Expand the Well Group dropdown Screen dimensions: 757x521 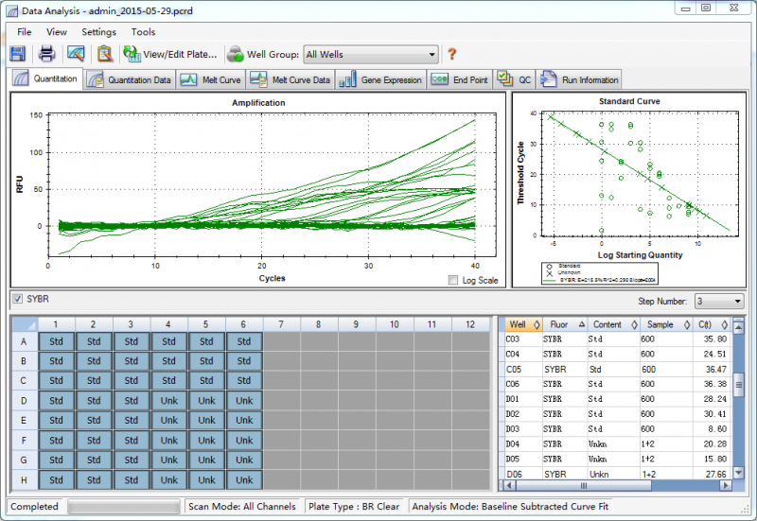[x=432, y=55]
